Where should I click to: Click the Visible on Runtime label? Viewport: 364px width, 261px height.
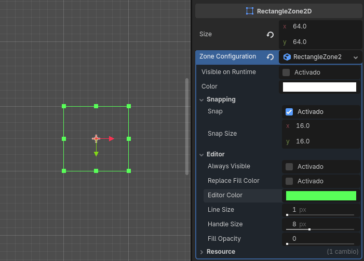(x=228, y=72)
